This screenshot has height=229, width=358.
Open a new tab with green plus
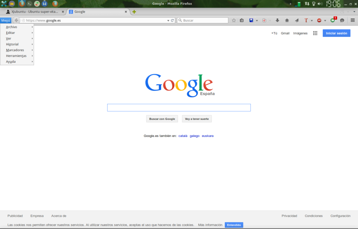[134, 12]
